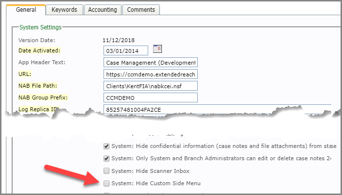Click the NAB Group Prefix field
The height and width of the screenshot is (195, 342).
click(x=151, y=97)
